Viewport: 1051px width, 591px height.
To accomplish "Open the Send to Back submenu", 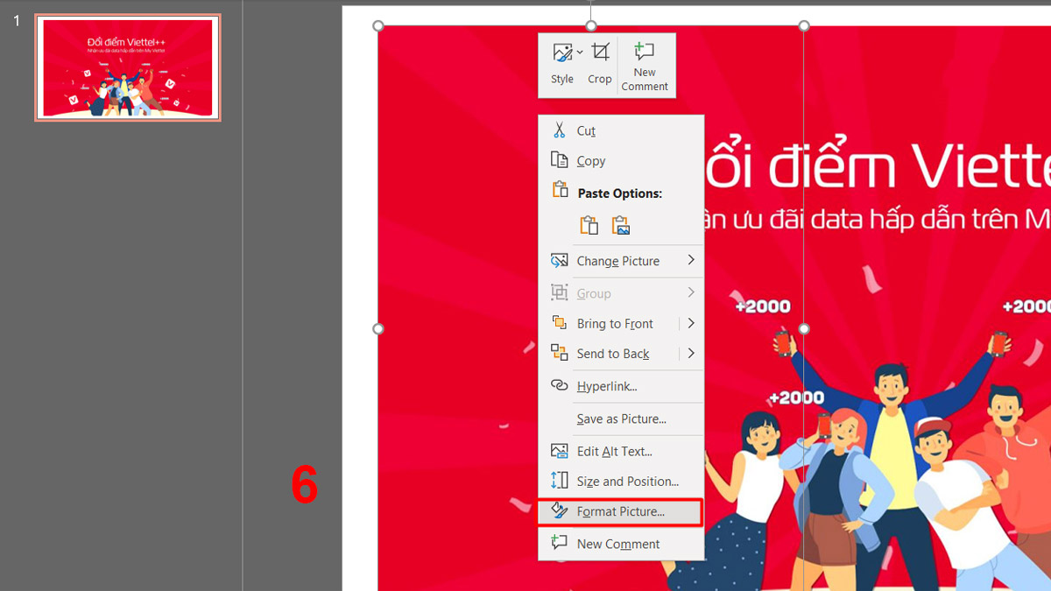I will coord(692,353).
